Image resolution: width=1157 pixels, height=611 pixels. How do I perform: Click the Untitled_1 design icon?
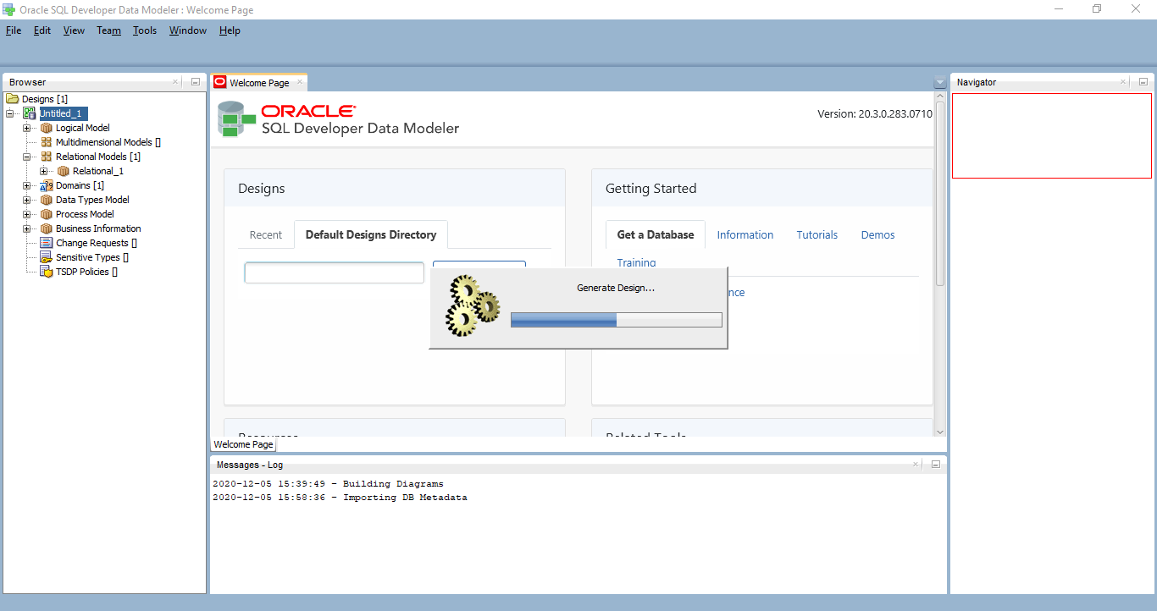click(x=30, y=113)
